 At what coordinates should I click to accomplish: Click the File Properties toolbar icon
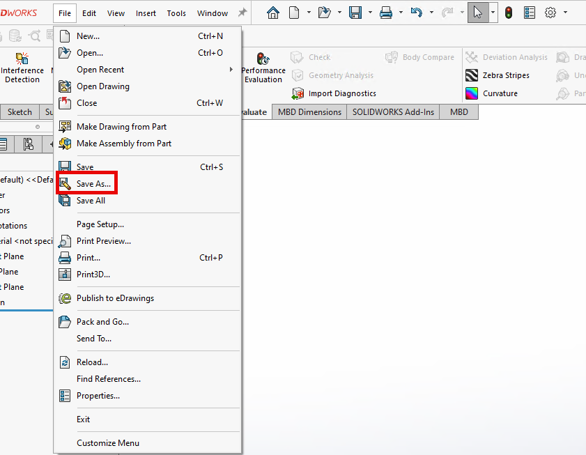pyautogui.click(x=529, y=13)
